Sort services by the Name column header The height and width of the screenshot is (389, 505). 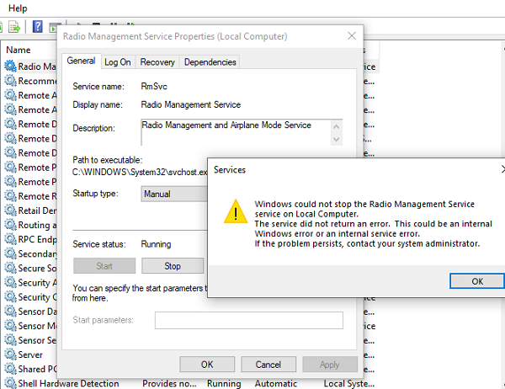click(x=19, y=50)
